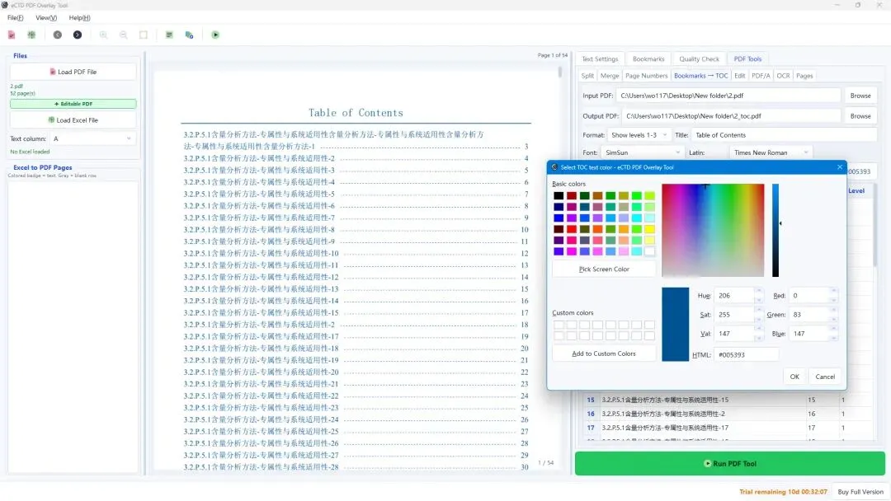Viewport: 891px width, 501px height.
Task: Click Add to Custom Colors button
Action: pyautogui.click(x=603, y=354)
